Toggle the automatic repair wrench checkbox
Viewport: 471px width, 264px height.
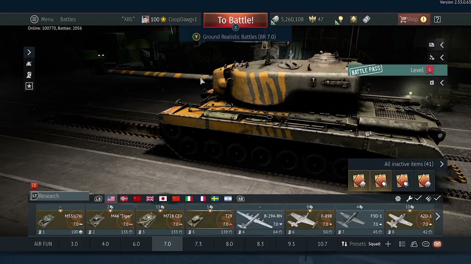point(418,198)
